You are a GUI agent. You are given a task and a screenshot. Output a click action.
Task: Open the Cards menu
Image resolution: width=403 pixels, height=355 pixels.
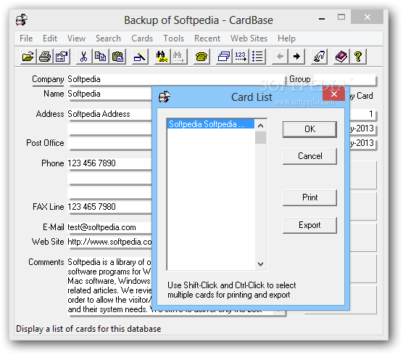(x=142, y=38)
